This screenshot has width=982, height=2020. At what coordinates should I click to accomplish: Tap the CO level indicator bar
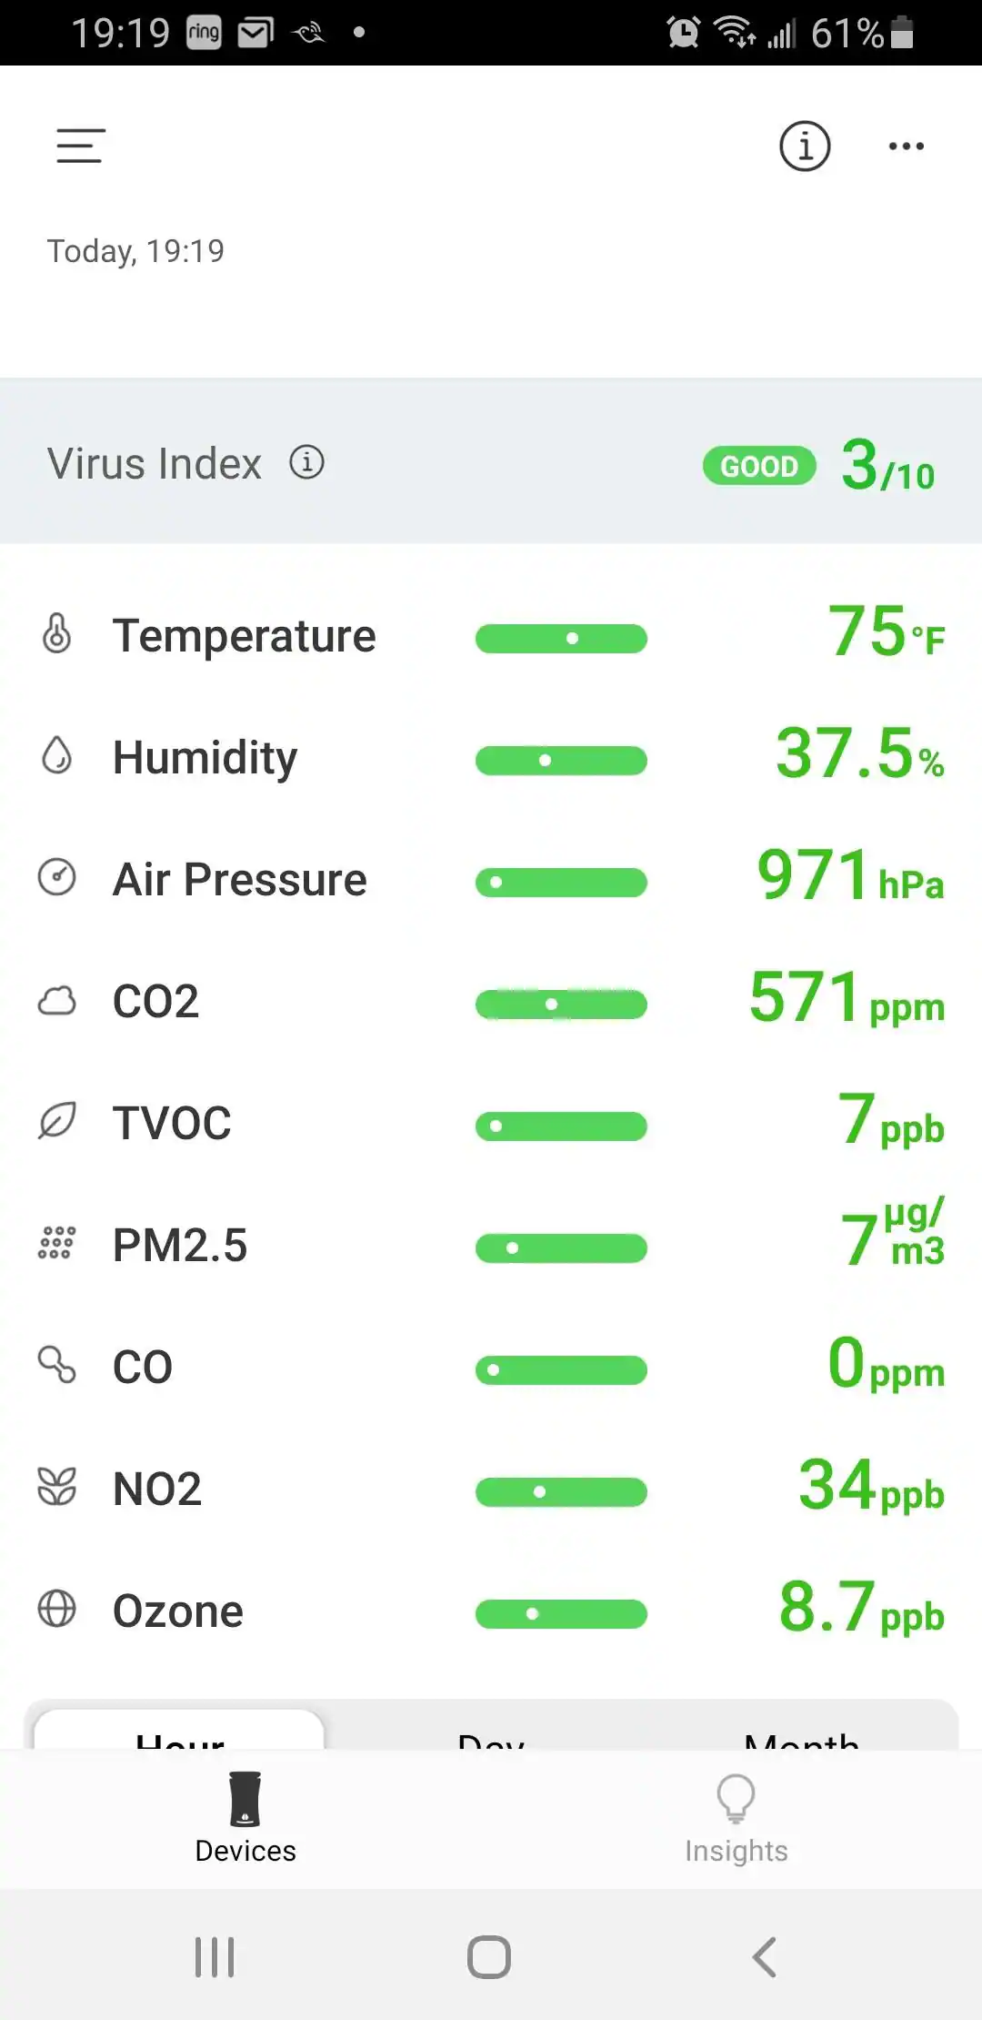561,1370
